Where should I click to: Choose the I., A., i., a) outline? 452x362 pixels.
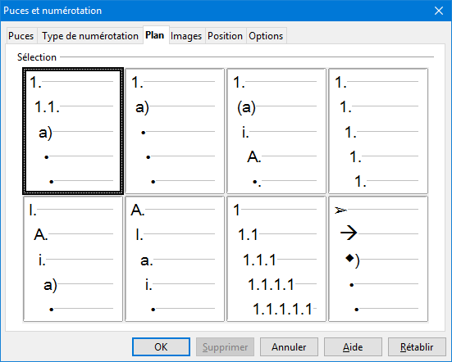click(x=73, y=259)
